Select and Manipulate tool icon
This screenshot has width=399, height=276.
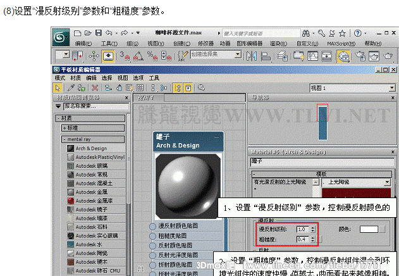click(94, 56)
